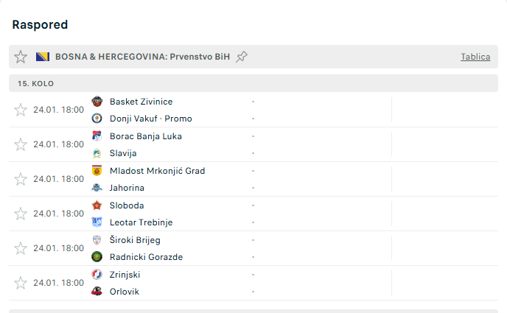Click the Zrinjski team logo
The height and width of the screenshot is (313, 507).
pos(97,274)
